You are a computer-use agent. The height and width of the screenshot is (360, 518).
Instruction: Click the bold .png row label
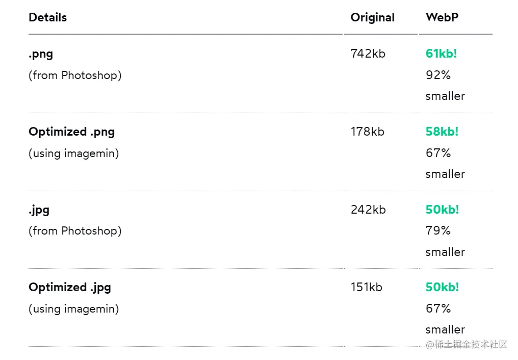41,54
